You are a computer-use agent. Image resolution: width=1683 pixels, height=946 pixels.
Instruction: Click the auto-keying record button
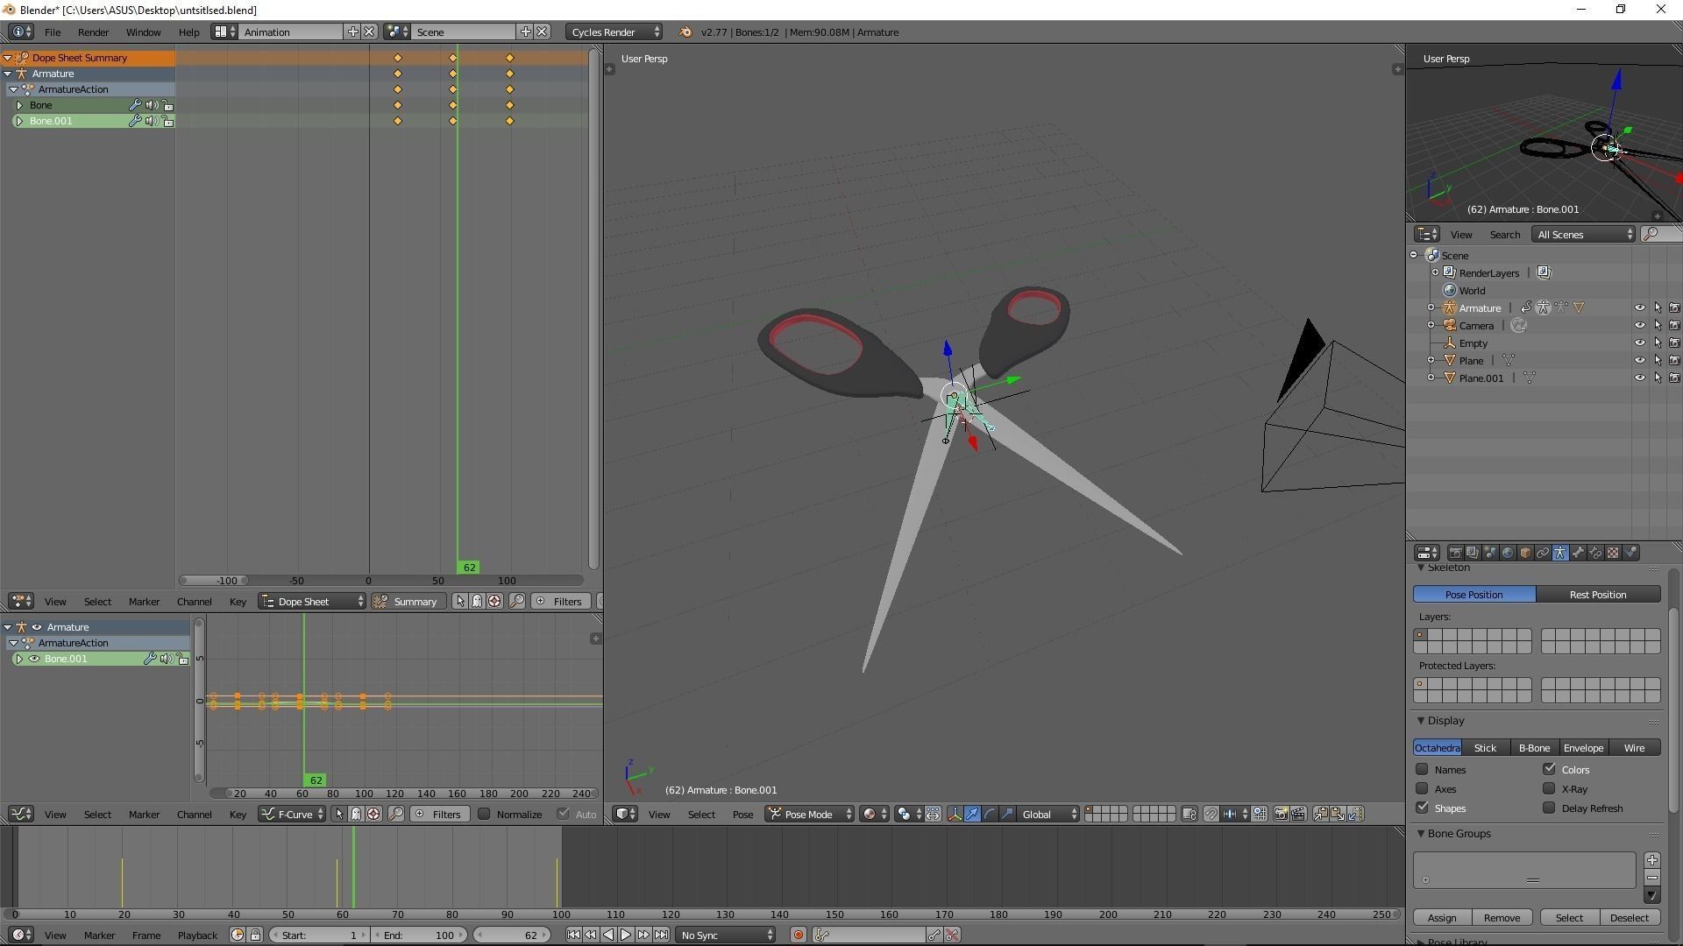point(798,935)
